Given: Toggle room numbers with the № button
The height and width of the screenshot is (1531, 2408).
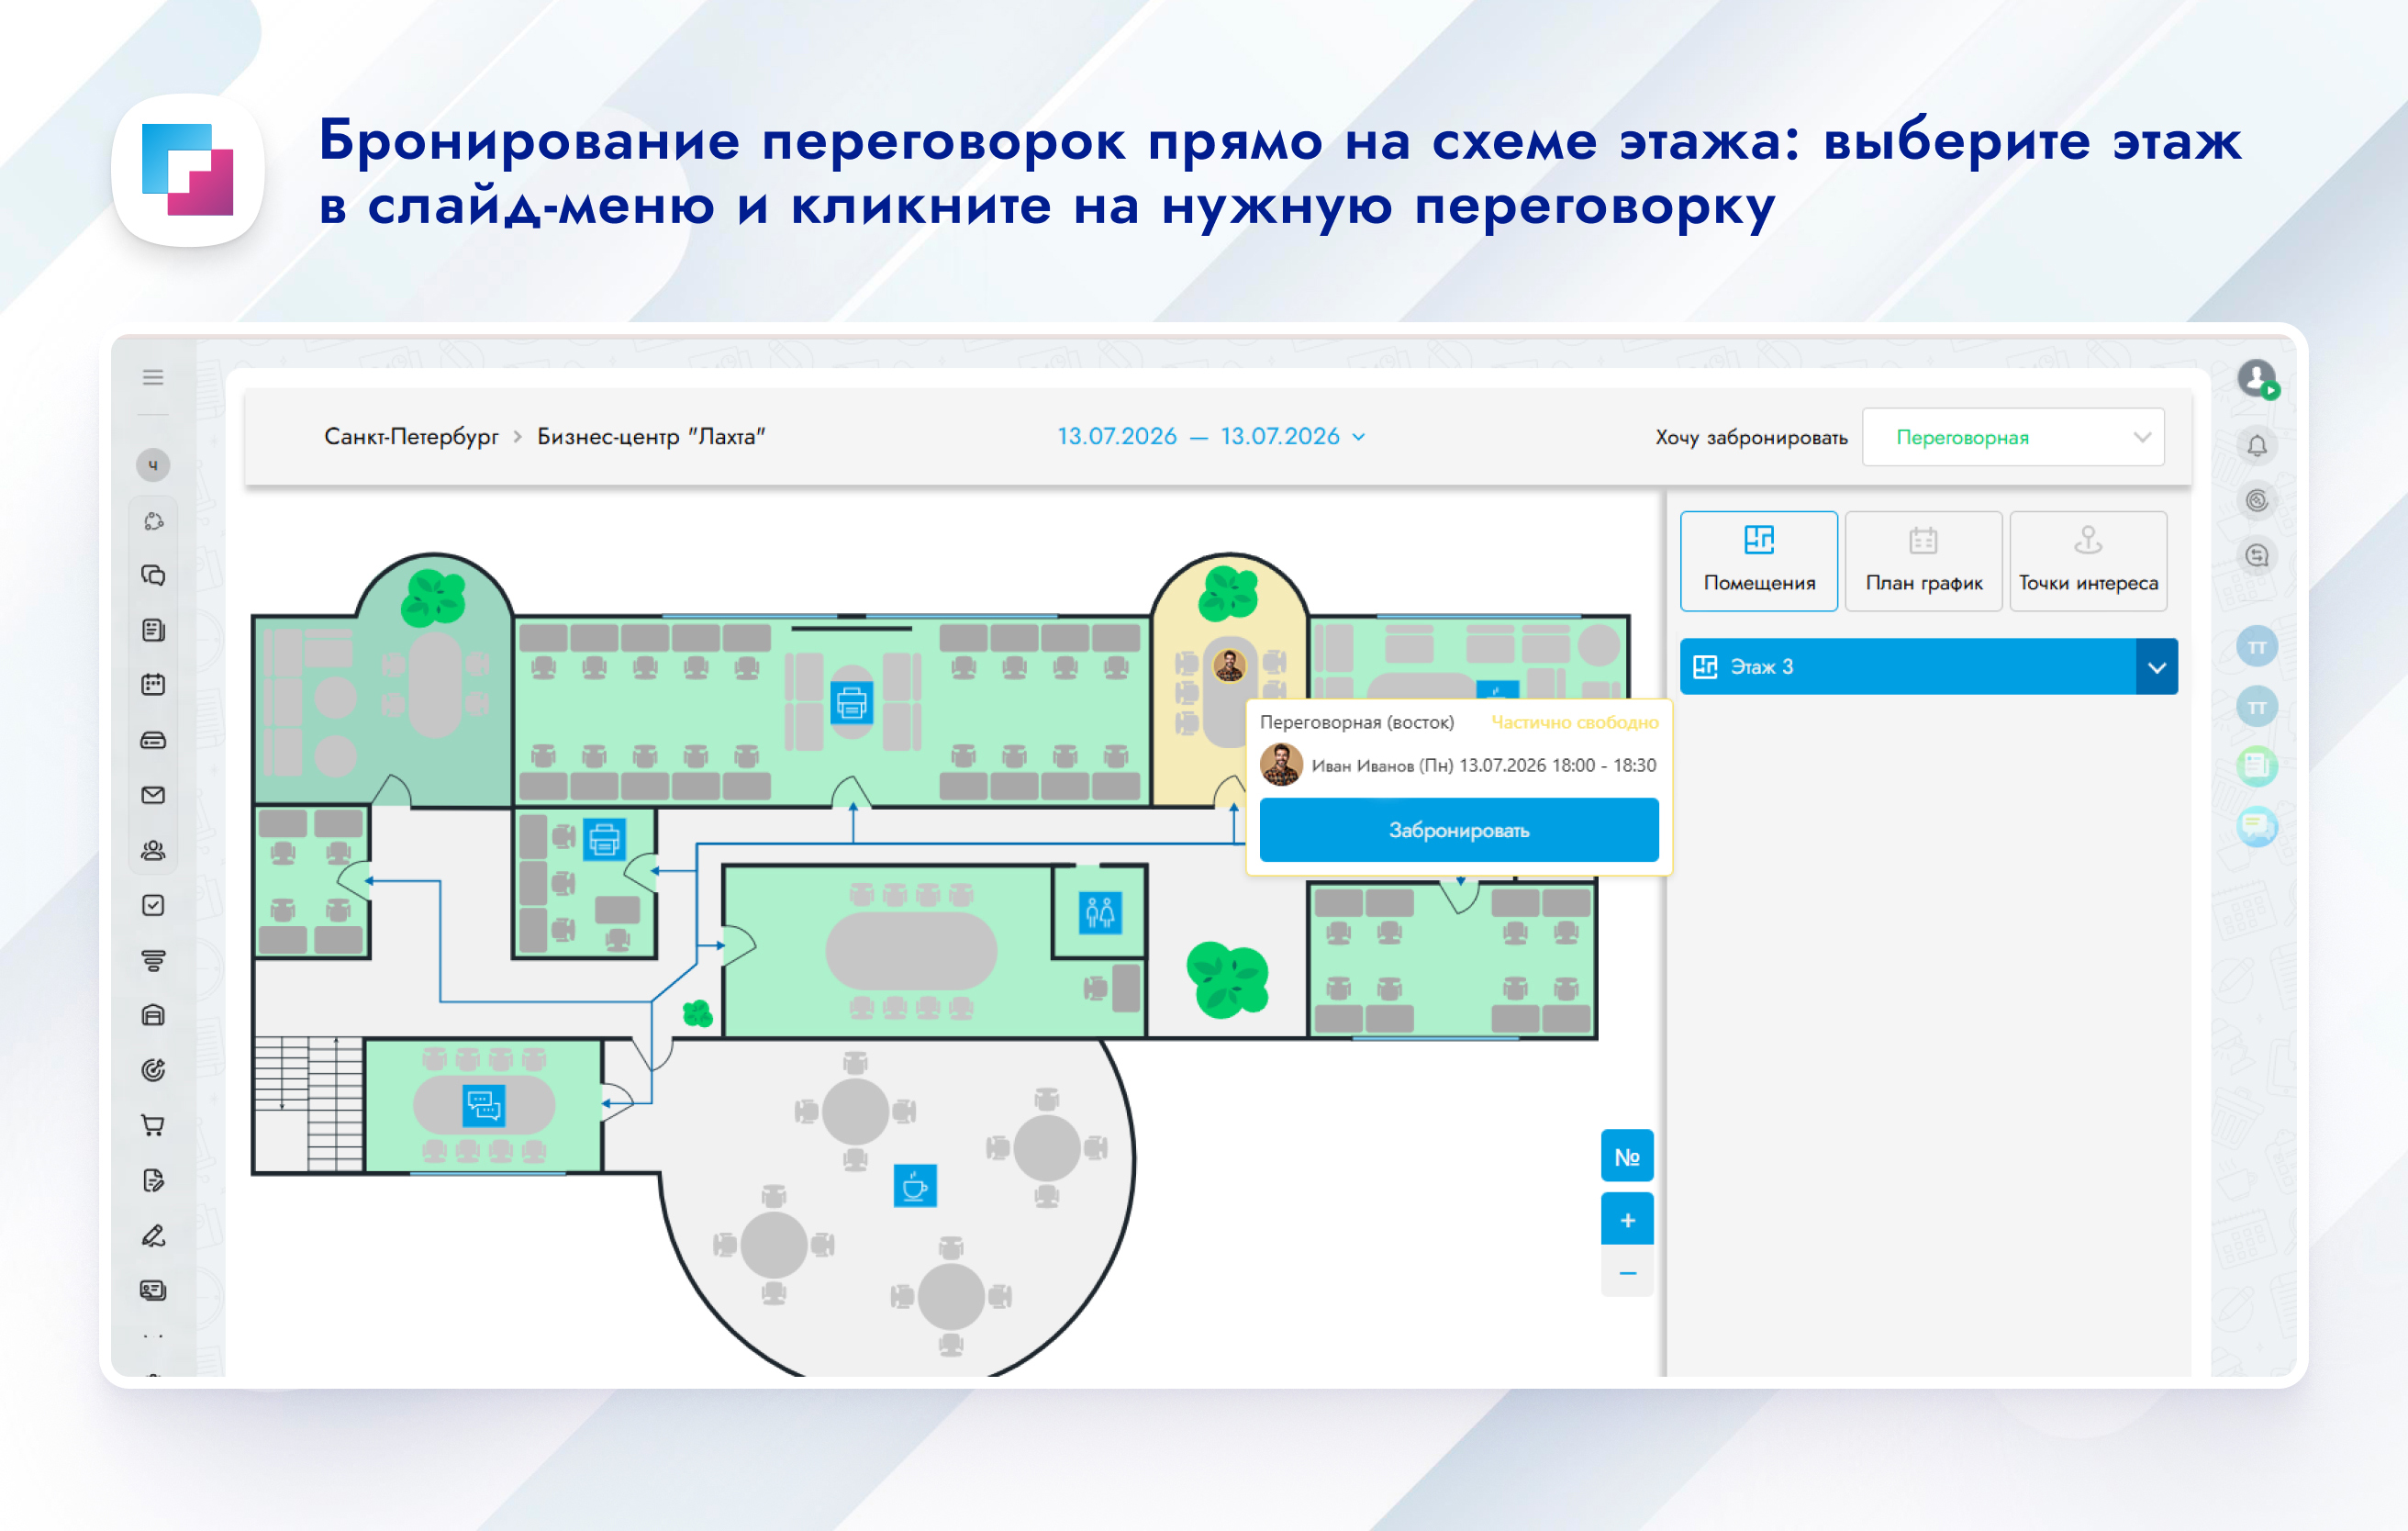Looking at the screenshot, I should point(1627,1156).
